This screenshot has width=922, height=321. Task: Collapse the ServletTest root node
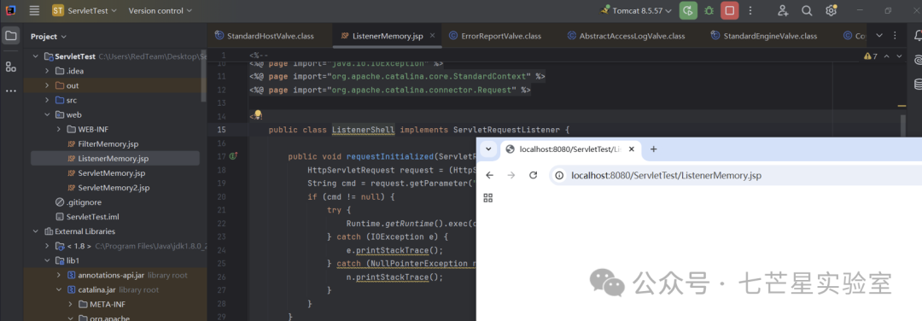tap(35, 56)
